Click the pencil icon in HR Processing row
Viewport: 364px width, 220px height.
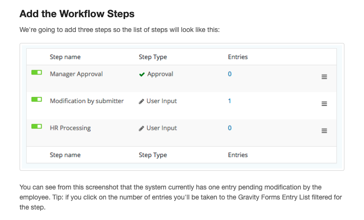pos(141,128)
